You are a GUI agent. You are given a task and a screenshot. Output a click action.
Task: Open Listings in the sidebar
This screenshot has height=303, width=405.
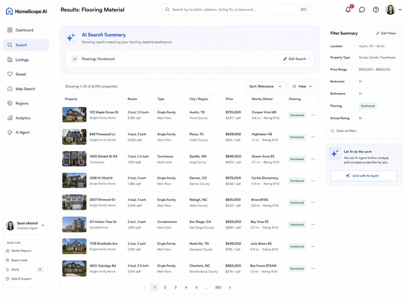[26, 60]
